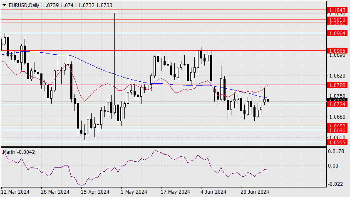The width and height of the screenshot is (350, 197).
Task: Select the 12 Mar 2024 date marker
Action: coord(15,192)
